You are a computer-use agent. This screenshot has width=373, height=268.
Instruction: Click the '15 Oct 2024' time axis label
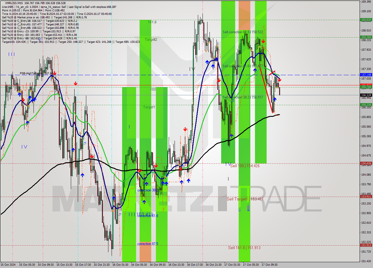point(8,265)
